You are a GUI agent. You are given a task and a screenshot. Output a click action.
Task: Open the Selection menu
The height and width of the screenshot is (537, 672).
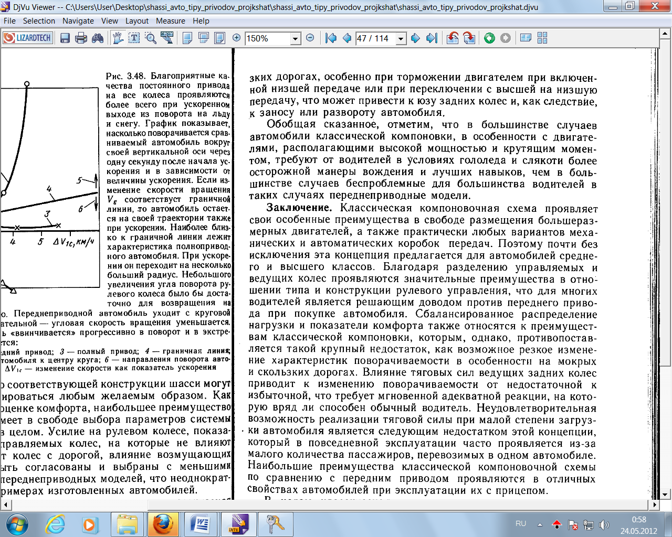coord(39,21)
